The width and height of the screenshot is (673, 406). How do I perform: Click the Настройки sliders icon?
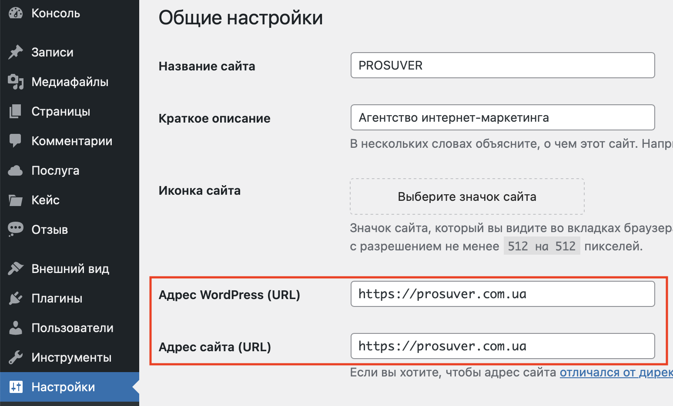click(x=15, y=386)
